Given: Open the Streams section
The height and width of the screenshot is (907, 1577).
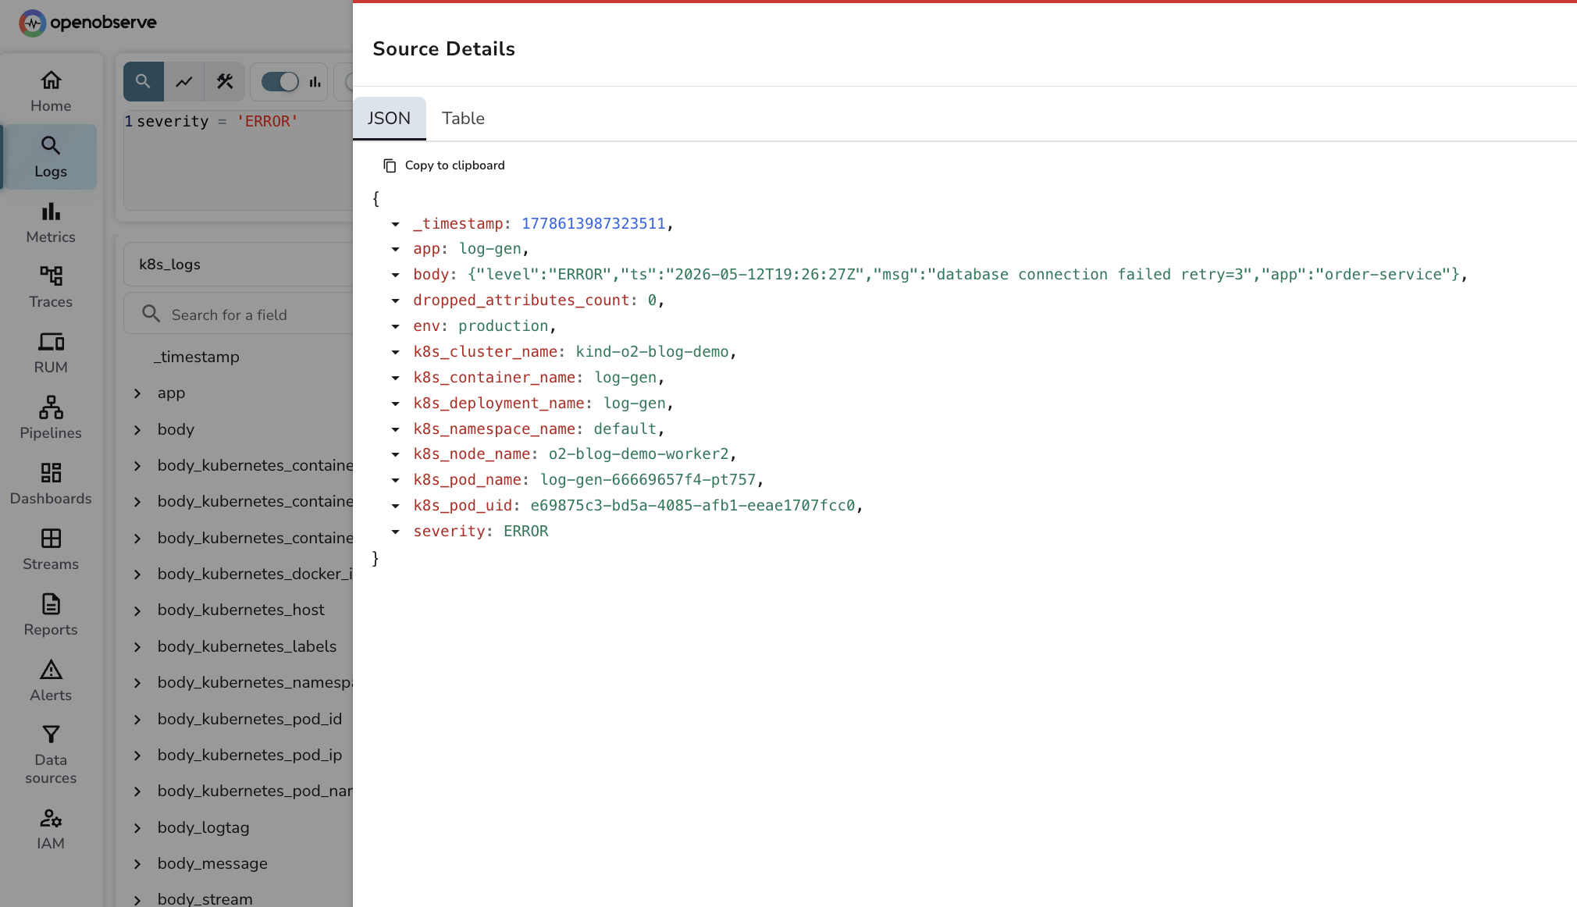Looking at the screenshot, I should pyautogui.click(x=51, y=550).
